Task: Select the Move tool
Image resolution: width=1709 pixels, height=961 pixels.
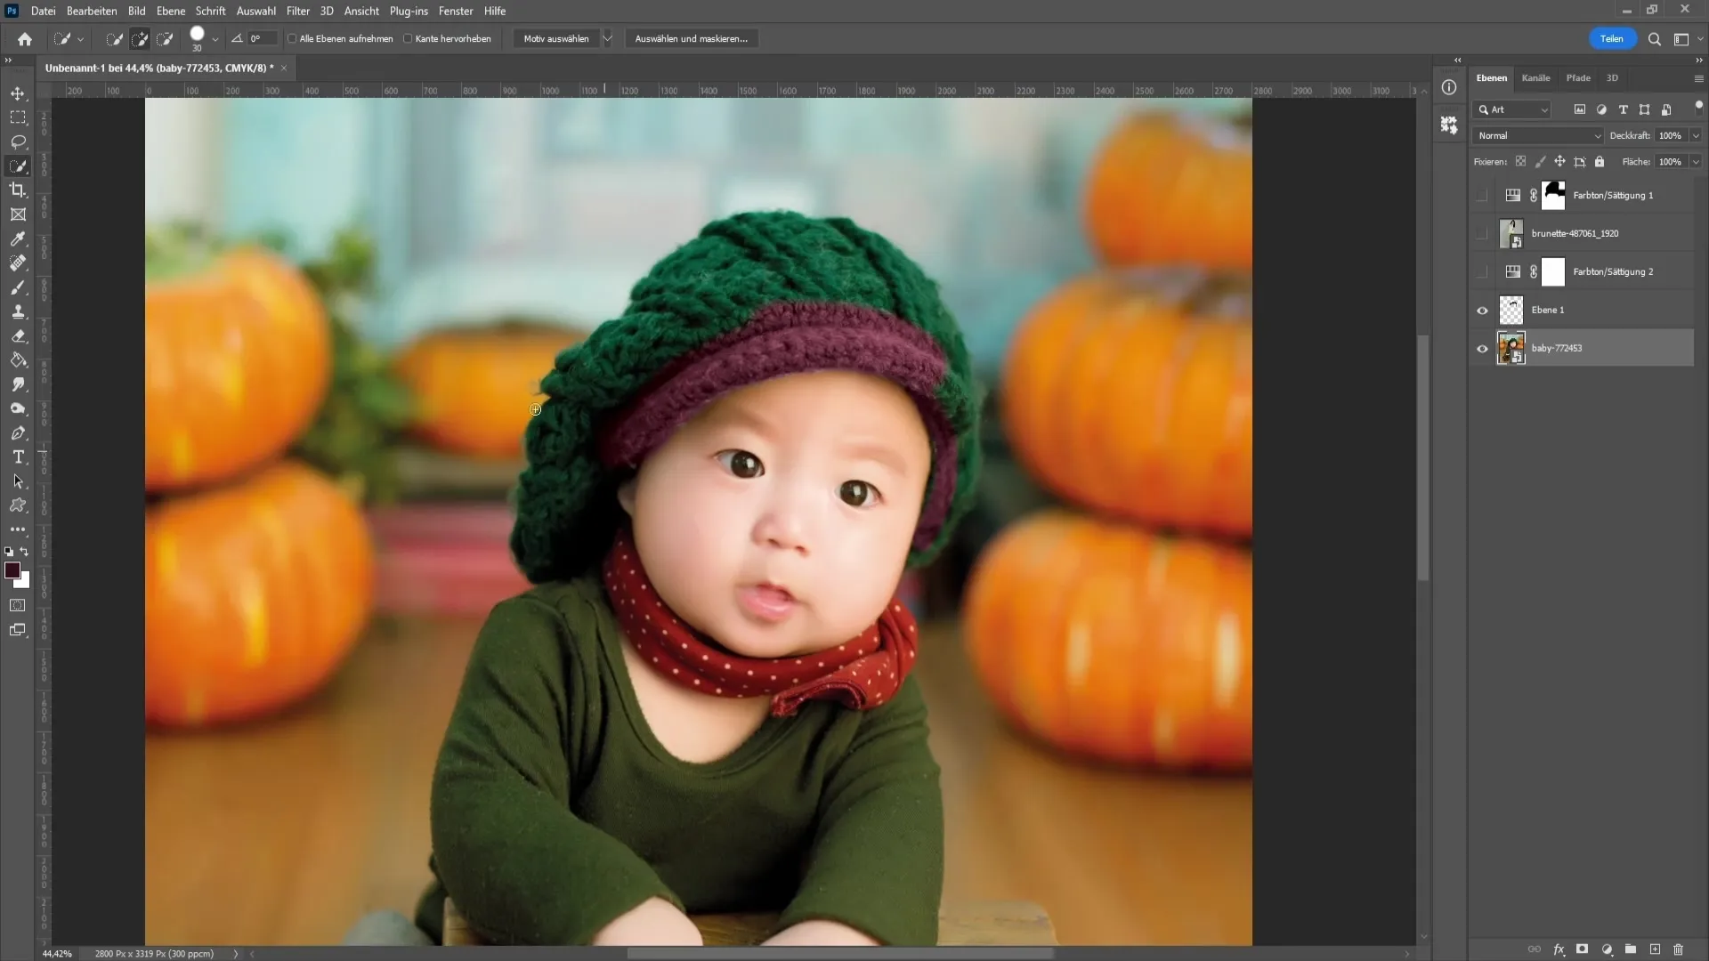Action: tap(18, 92)
